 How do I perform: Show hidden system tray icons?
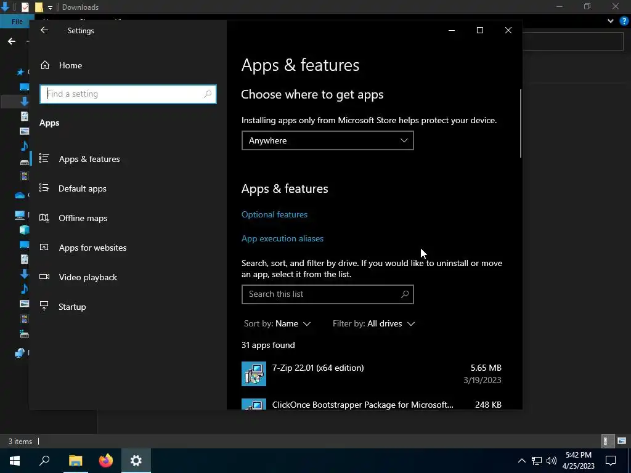(x=521, y=461)
